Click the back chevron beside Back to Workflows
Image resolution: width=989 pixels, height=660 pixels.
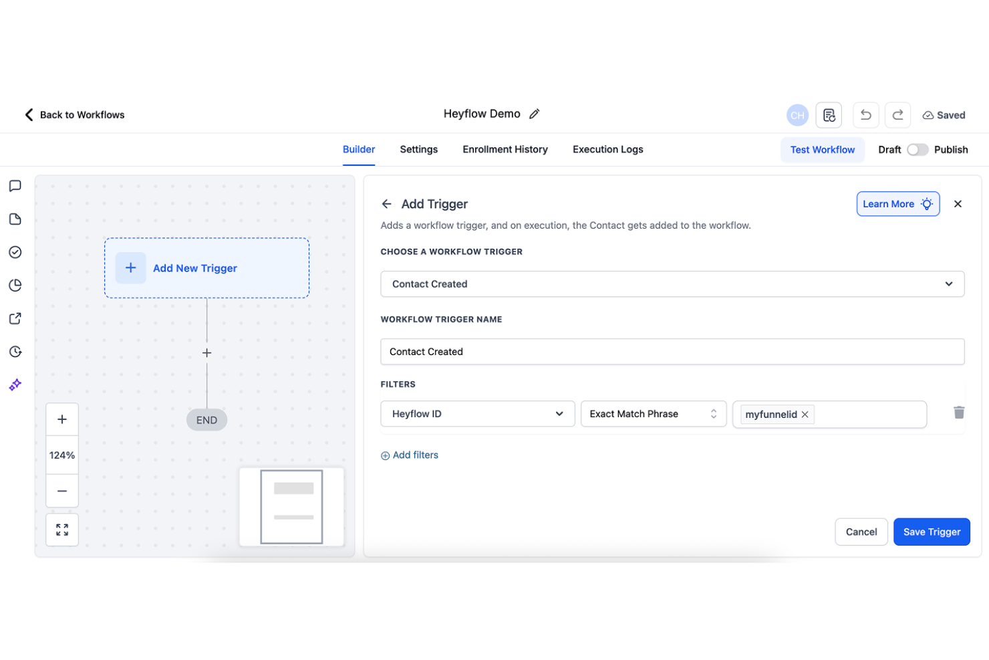(x=29, y=115)
